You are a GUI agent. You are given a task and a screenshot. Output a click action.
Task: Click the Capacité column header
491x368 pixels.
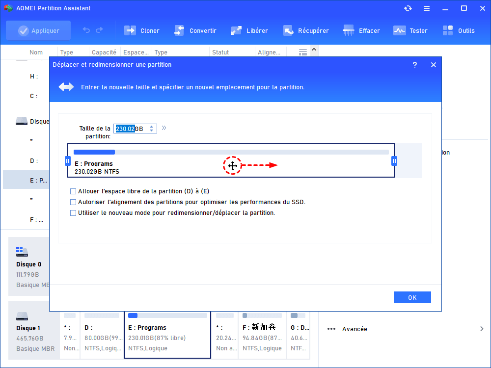[104, 53]
